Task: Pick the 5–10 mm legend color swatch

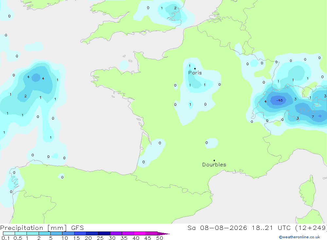Action: pyautogui.click(x=56, y=233)
